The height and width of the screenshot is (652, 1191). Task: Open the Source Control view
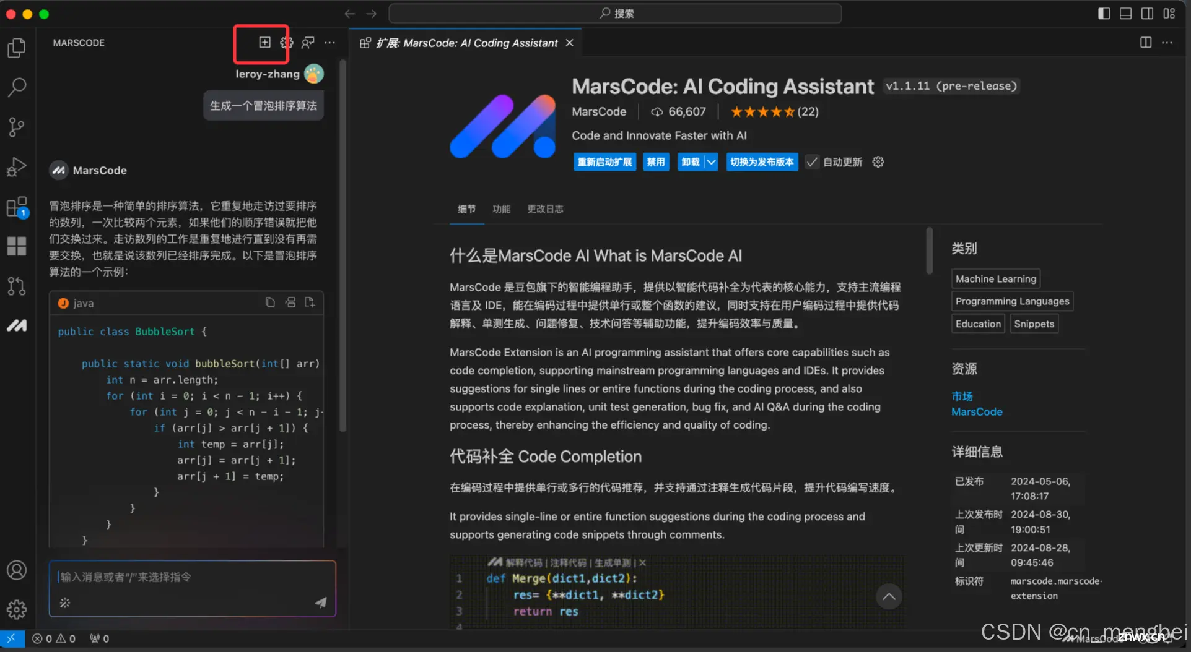coord(17,127)
